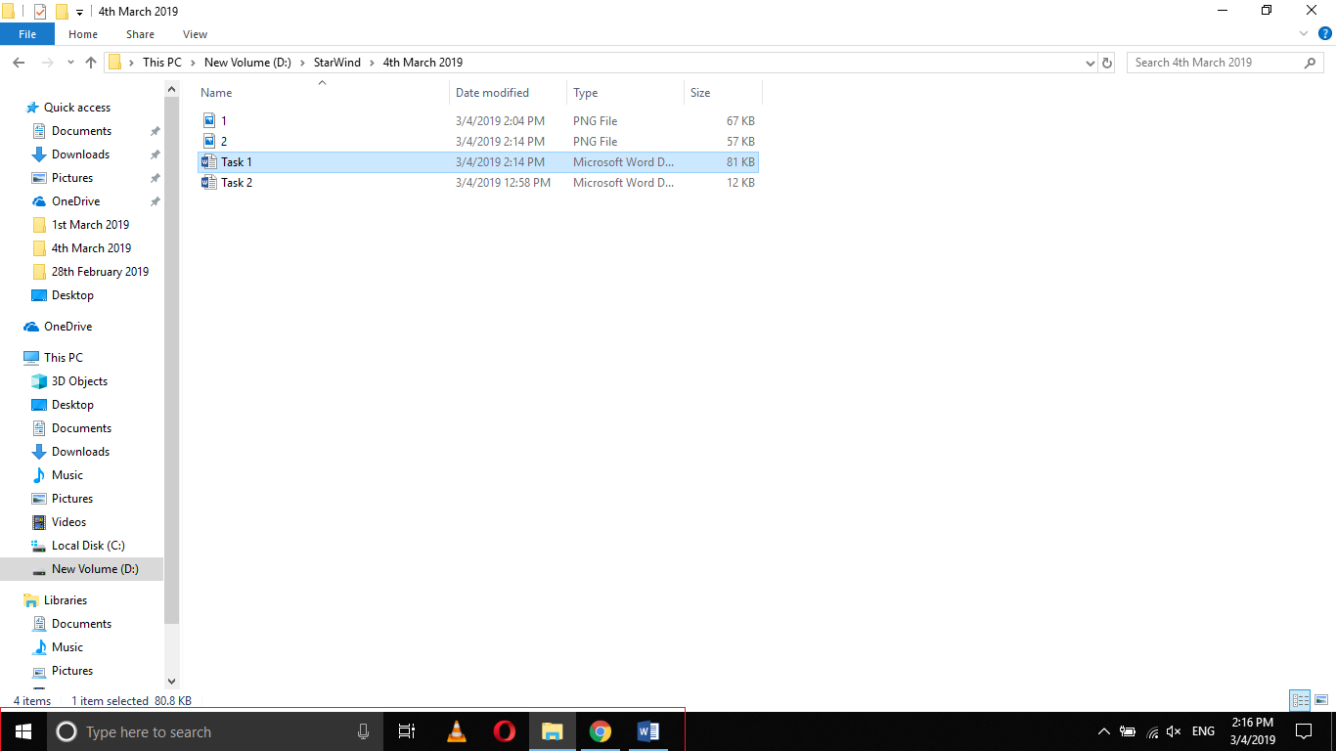Image resolution: width=1336 pixels, height=751 pixels.
Task: Navigate back using the back arrow
Action: pyautogui.click(x=18, y=62)
